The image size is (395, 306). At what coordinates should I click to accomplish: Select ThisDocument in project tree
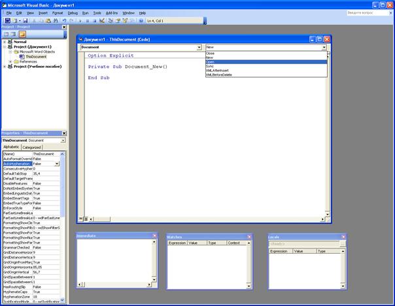[x=36, y=57]
